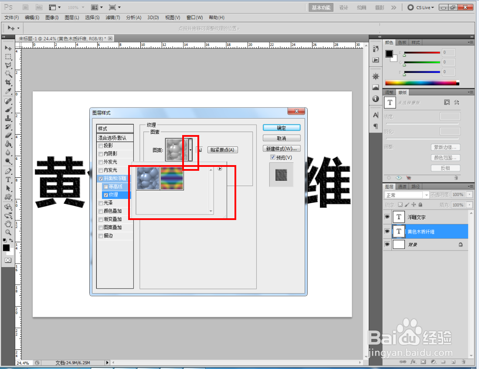Select the Dodge tool

point(8,161)
